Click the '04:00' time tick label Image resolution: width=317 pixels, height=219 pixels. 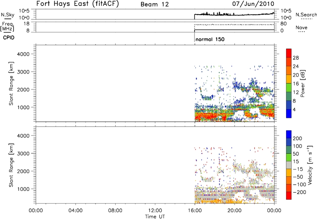tap(75, 211)
